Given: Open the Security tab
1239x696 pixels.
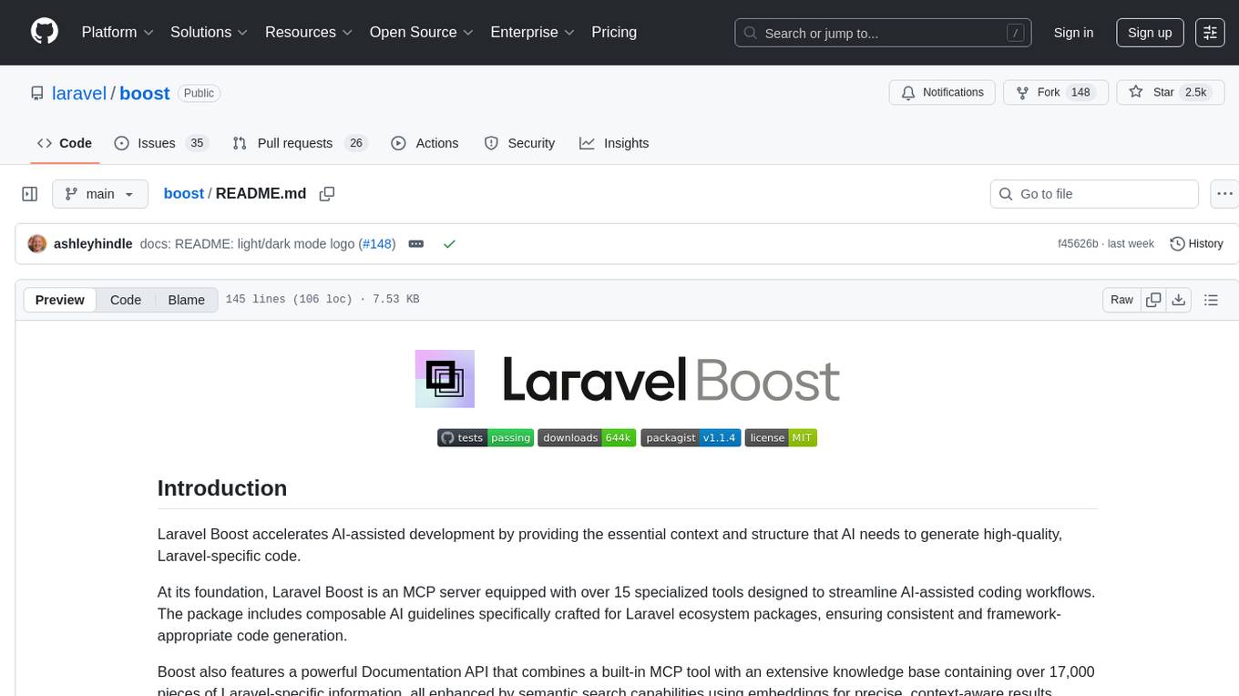Looking at the screenshot, I should click(x=519, y=143).
